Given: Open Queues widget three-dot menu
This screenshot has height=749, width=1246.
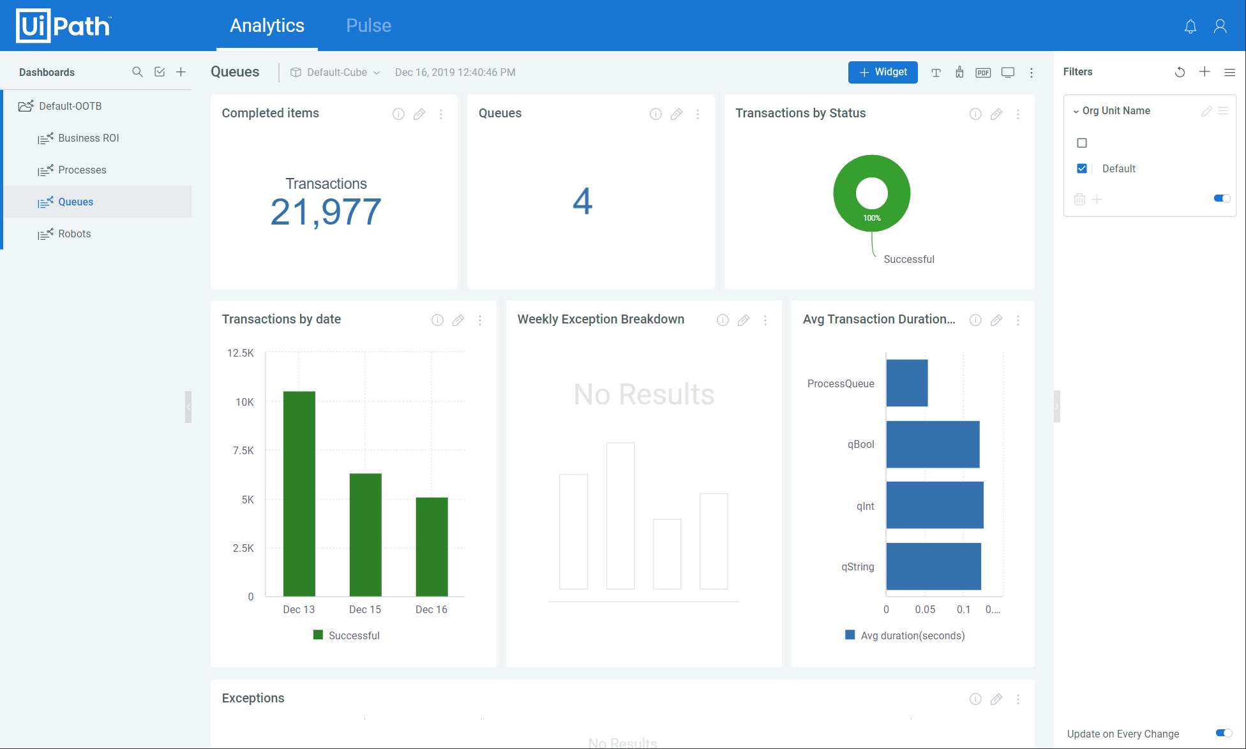Looking at the screenshot, I should tap(698, 114).
